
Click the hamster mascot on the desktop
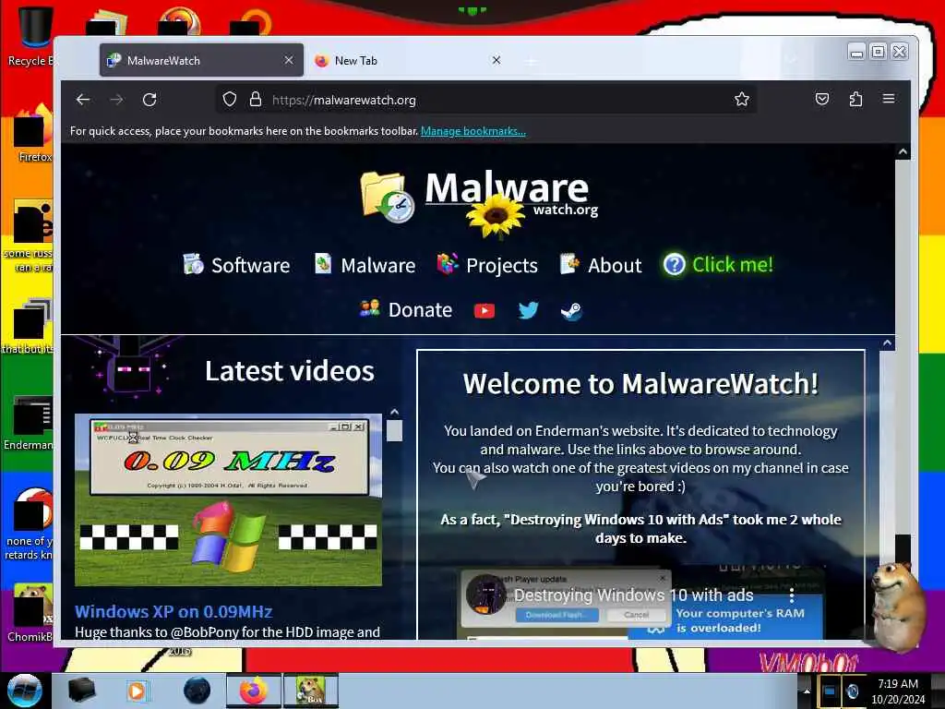point(898,606)
